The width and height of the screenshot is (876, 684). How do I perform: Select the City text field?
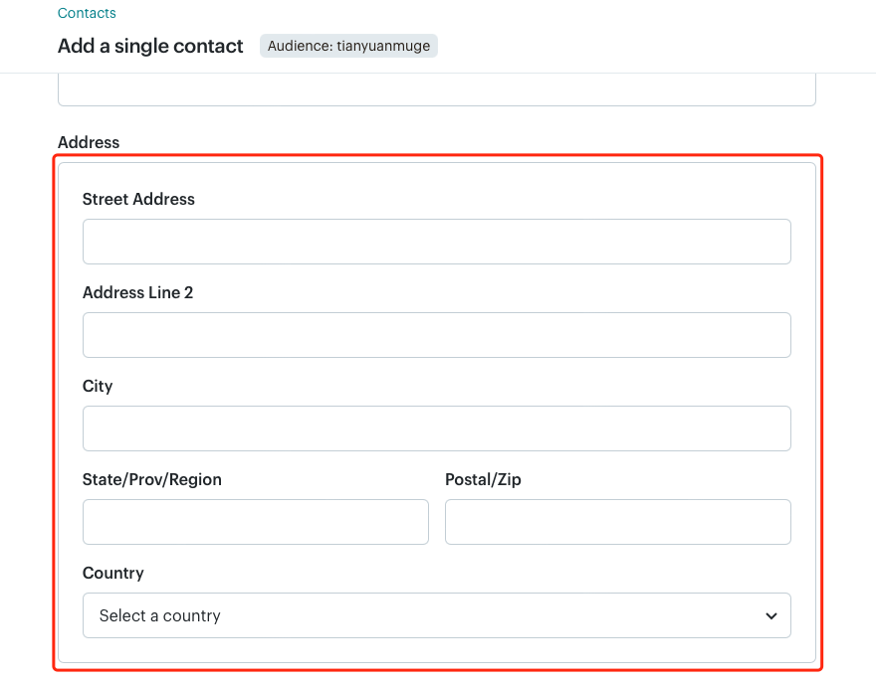click(437, 428)
